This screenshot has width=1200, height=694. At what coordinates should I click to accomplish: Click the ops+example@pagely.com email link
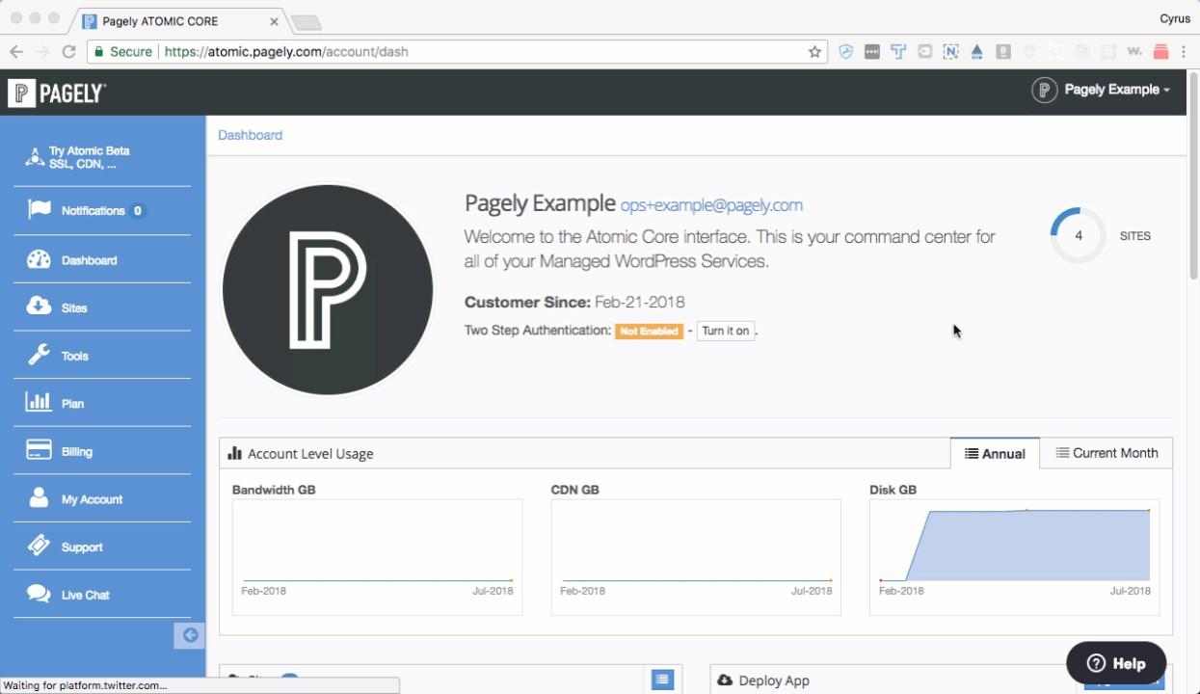711,205
